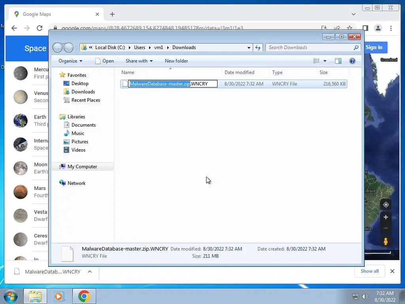Expand arrow after vm1 breadcrumb
405x304 pixels.
[168, 47]
